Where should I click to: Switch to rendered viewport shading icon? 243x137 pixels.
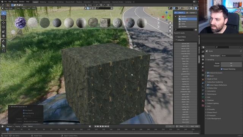click(196, 8)
